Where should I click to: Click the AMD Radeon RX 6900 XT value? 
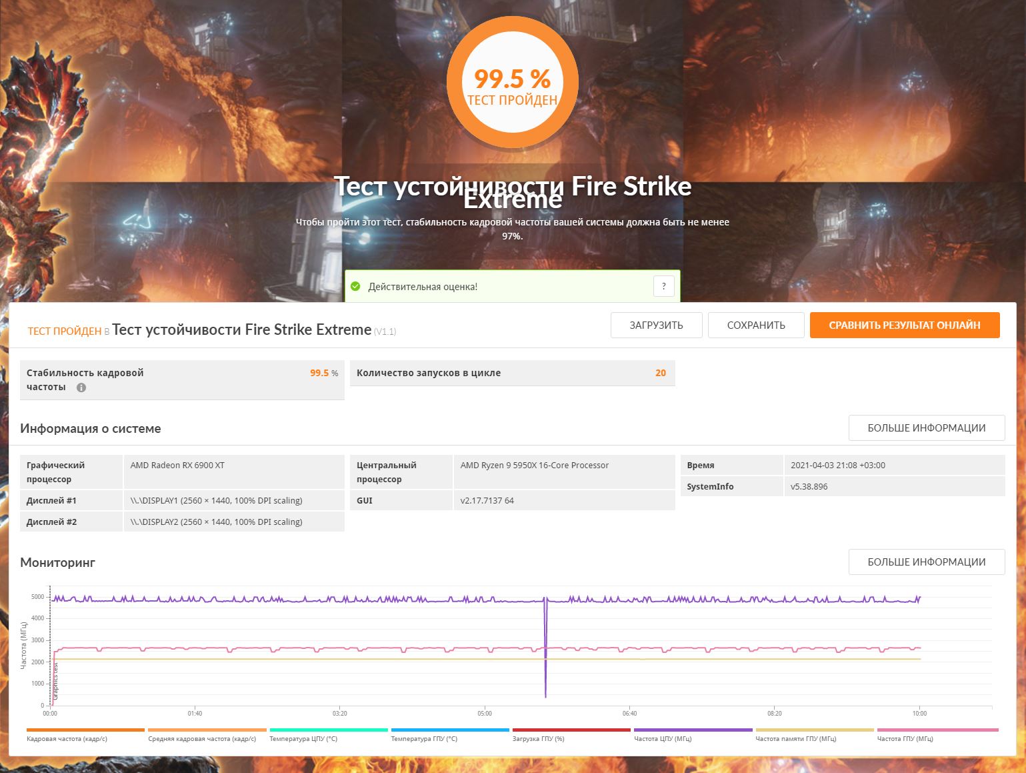pyautogui.click(x=177, y=466)
